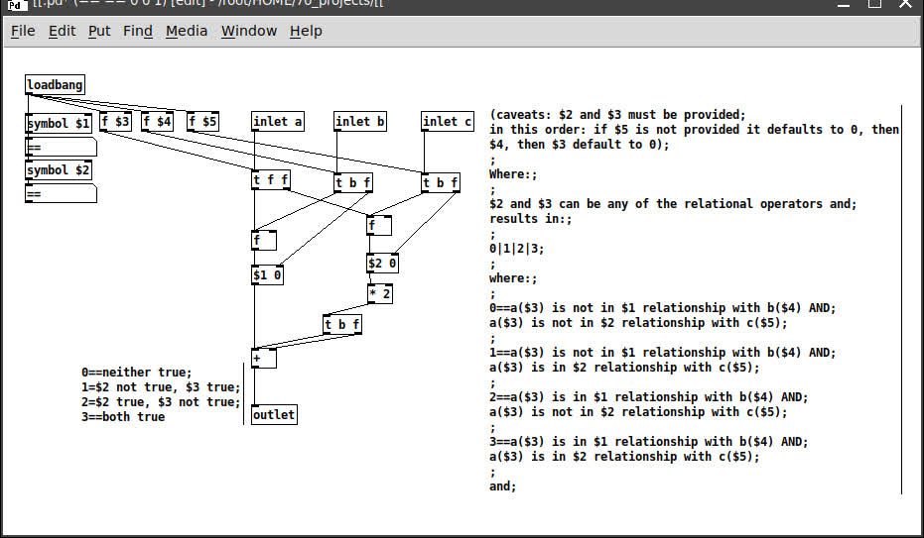Click the final 'and;' comment line
The height and width of the screenshot is (538, 924).
[502, 486]
